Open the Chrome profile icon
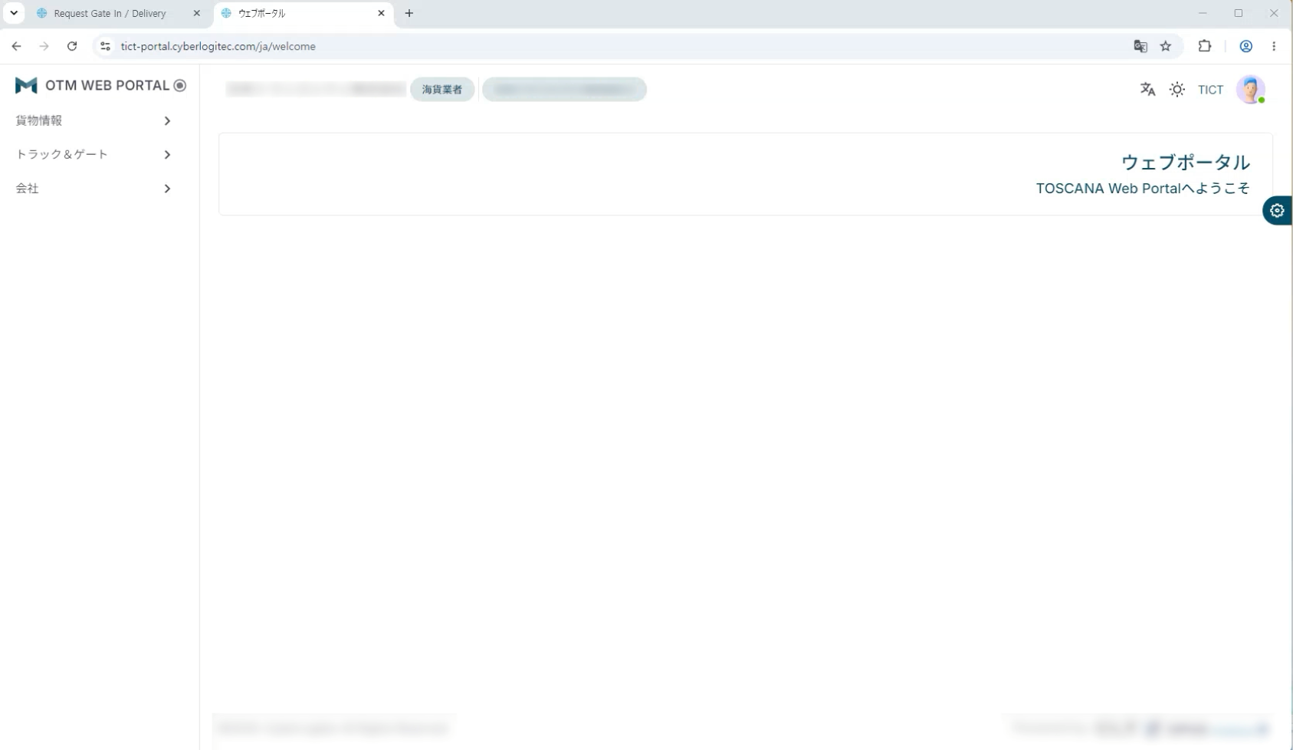This screenshot has height=750, width=1293. pyautogui.click(x=1246, y=46)
